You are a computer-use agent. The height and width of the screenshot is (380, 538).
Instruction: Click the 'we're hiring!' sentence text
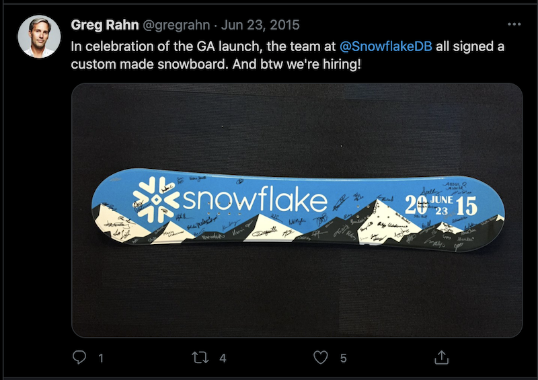pos(323,64)
